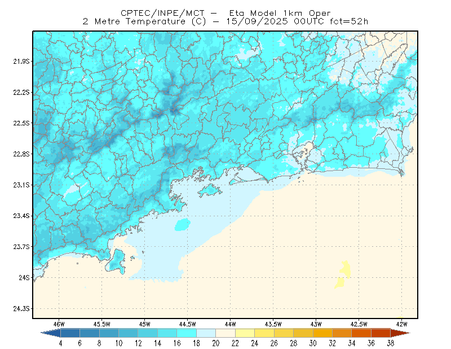Click the 30–32 °C orange legend swatch
This screenshot has width=451, height=349.
[x=322, y=333]
